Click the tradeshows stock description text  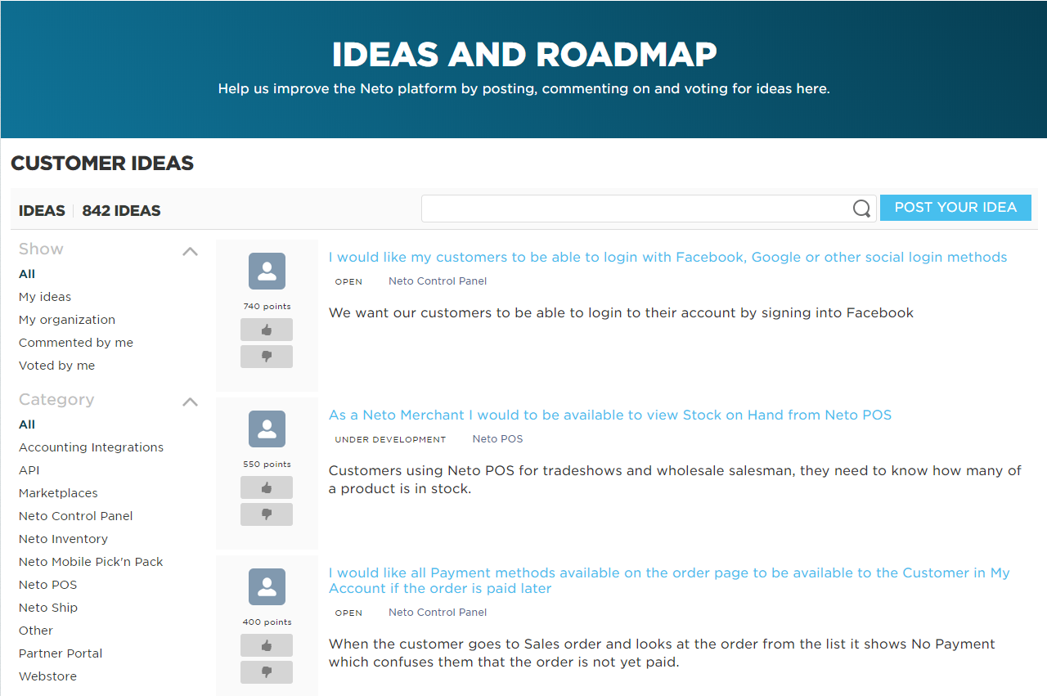click(676, 479)
